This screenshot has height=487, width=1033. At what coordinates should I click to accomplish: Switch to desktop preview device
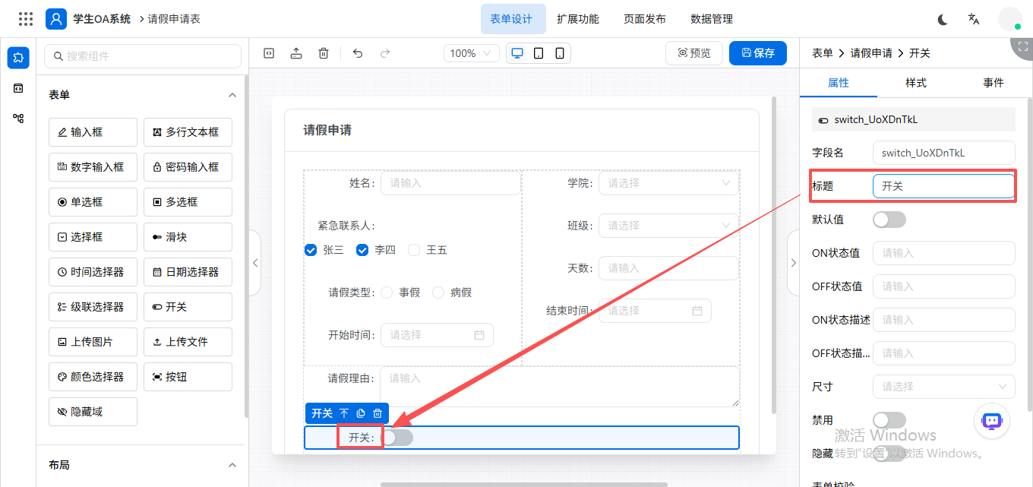[517, 53]
